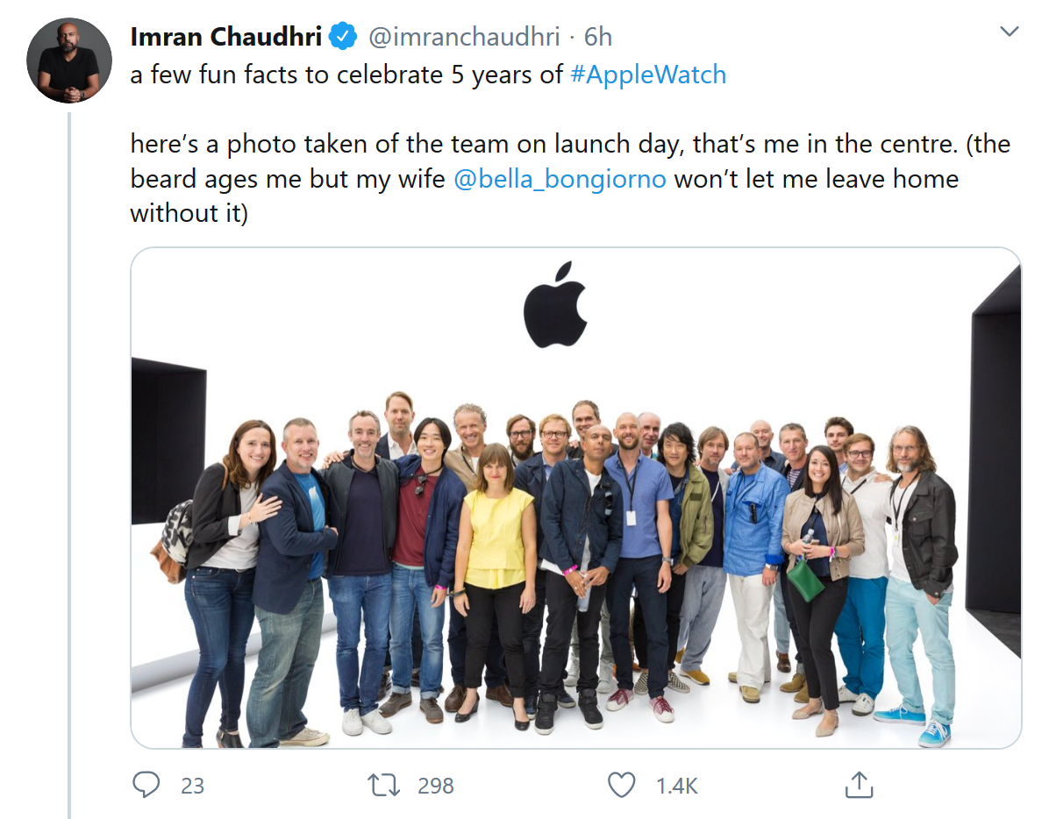Like the tweet with the heart icon
This screenshot has width=1049, height=819.
pyautogui.click(x=622, y=785)
